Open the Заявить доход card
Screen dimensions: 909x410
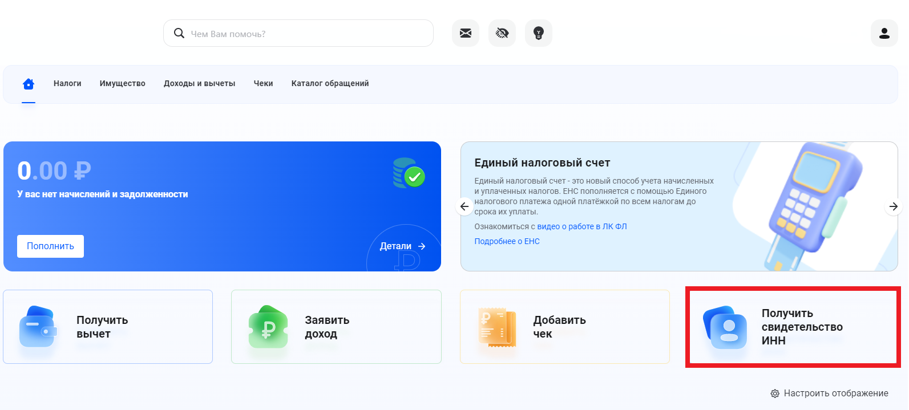point(336,327)
